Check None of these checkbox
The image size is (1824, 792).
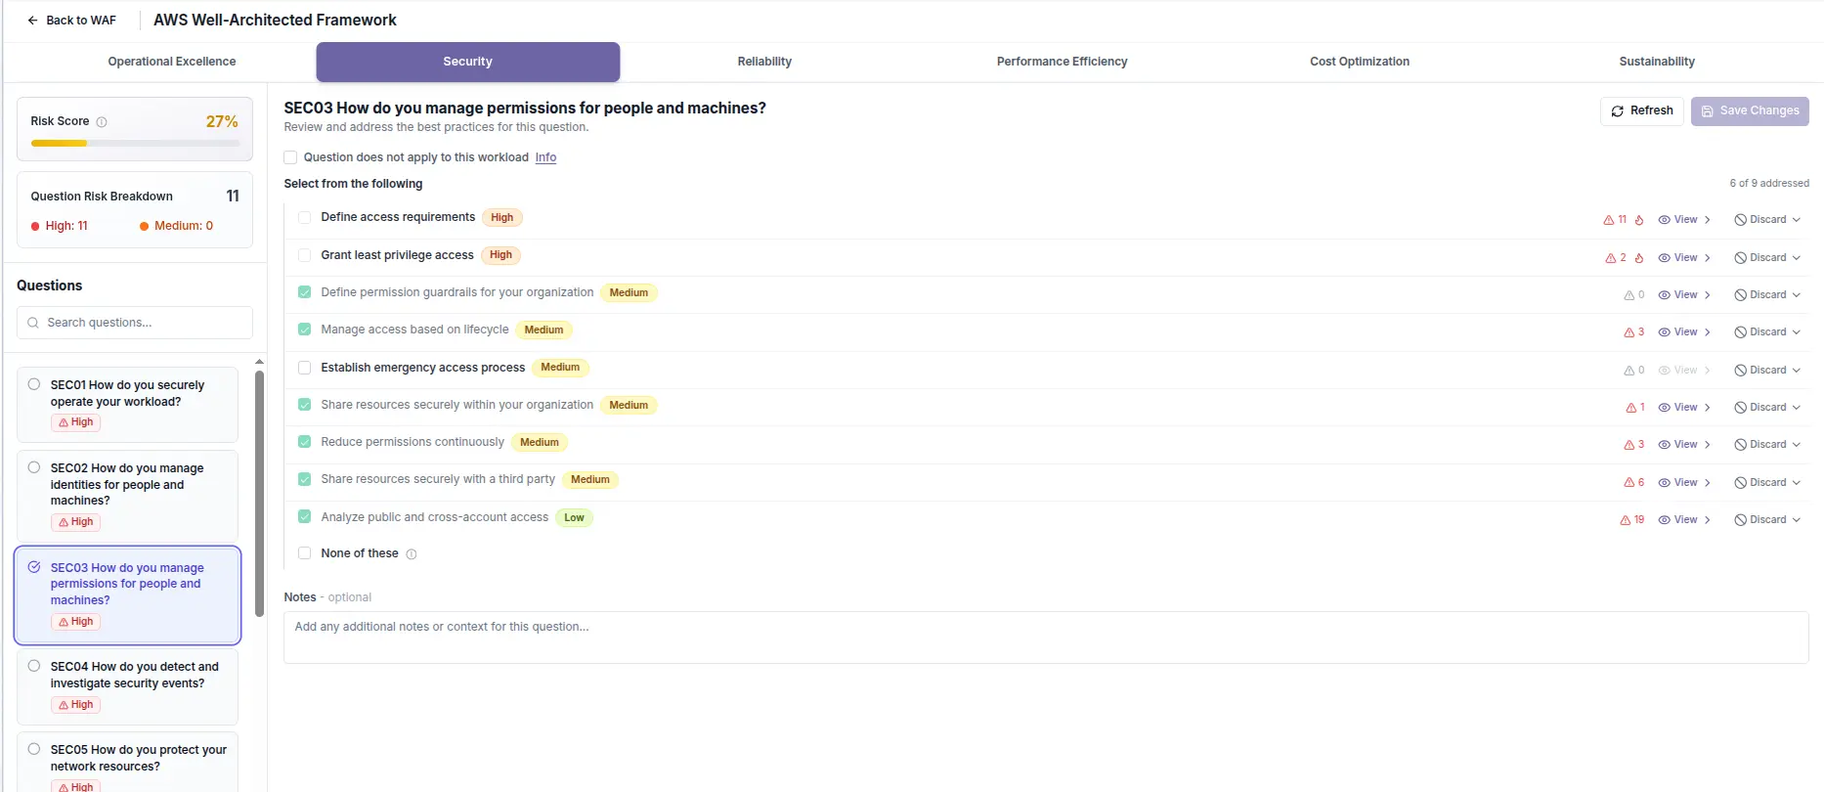(304, 553)
